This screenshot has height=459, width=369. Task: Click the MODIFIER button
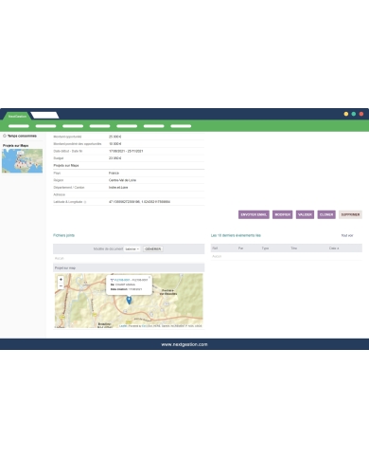282,214
